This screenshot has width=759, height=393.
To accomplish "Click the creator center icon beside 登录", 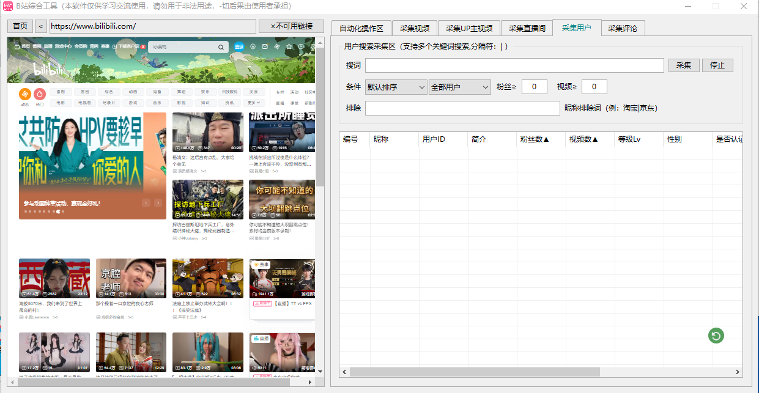I will (x=253, y=47).
